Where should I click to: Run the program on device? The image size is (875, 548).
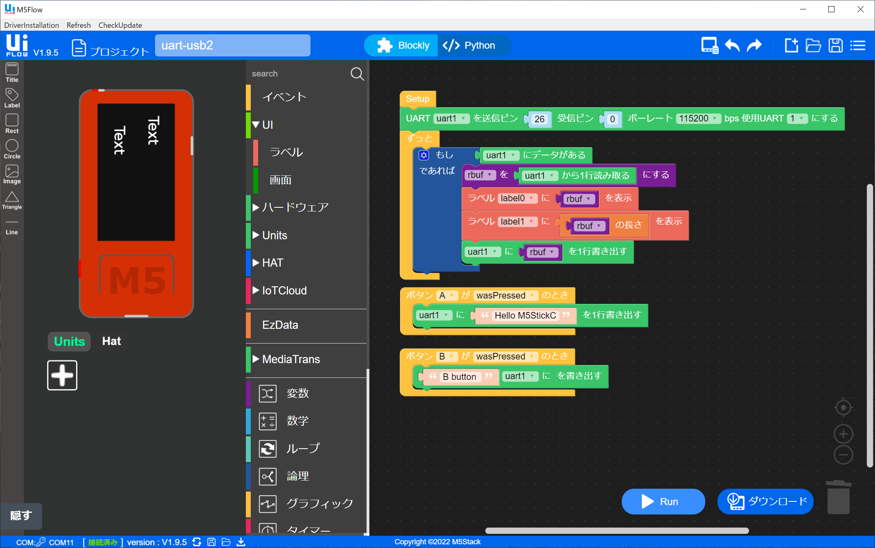(x=663, y=501)
